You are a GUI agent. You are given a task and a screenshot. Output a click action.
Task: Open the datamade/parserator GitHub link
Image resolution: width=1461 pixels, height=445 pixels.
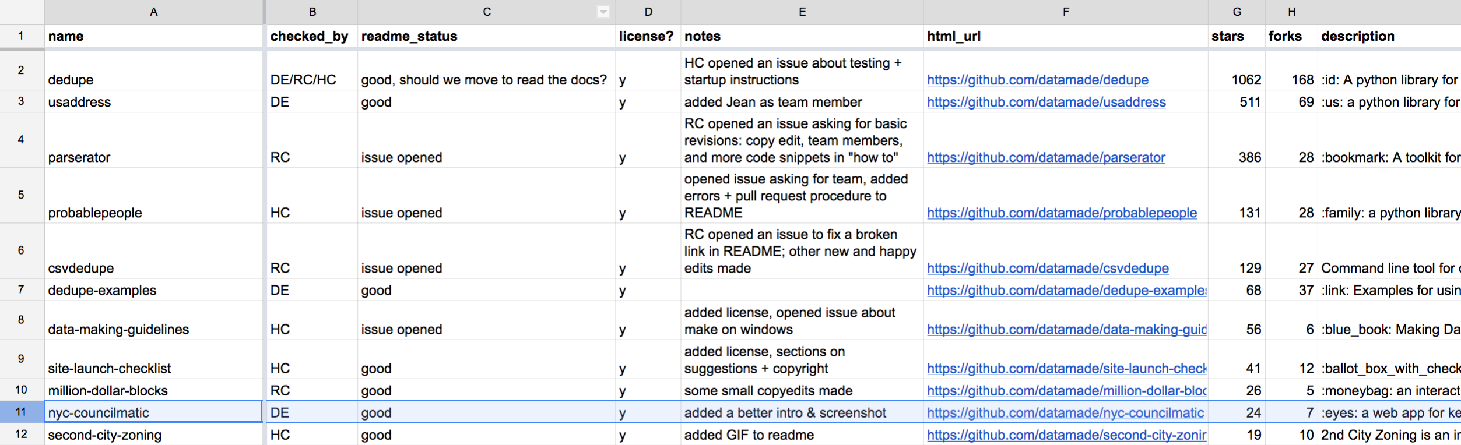click(1046, 157)
